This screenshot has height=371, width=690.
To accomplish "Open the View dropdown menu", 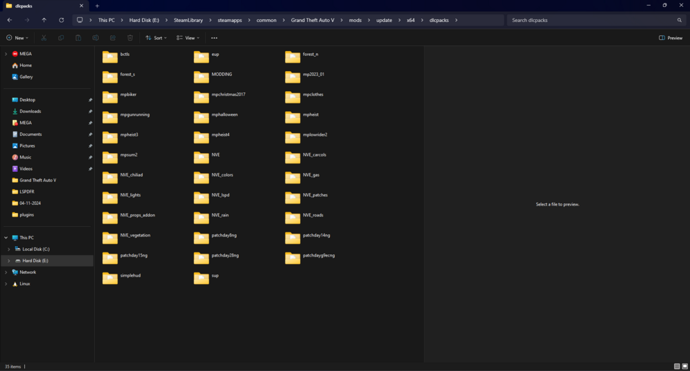I will coord(188,38).
